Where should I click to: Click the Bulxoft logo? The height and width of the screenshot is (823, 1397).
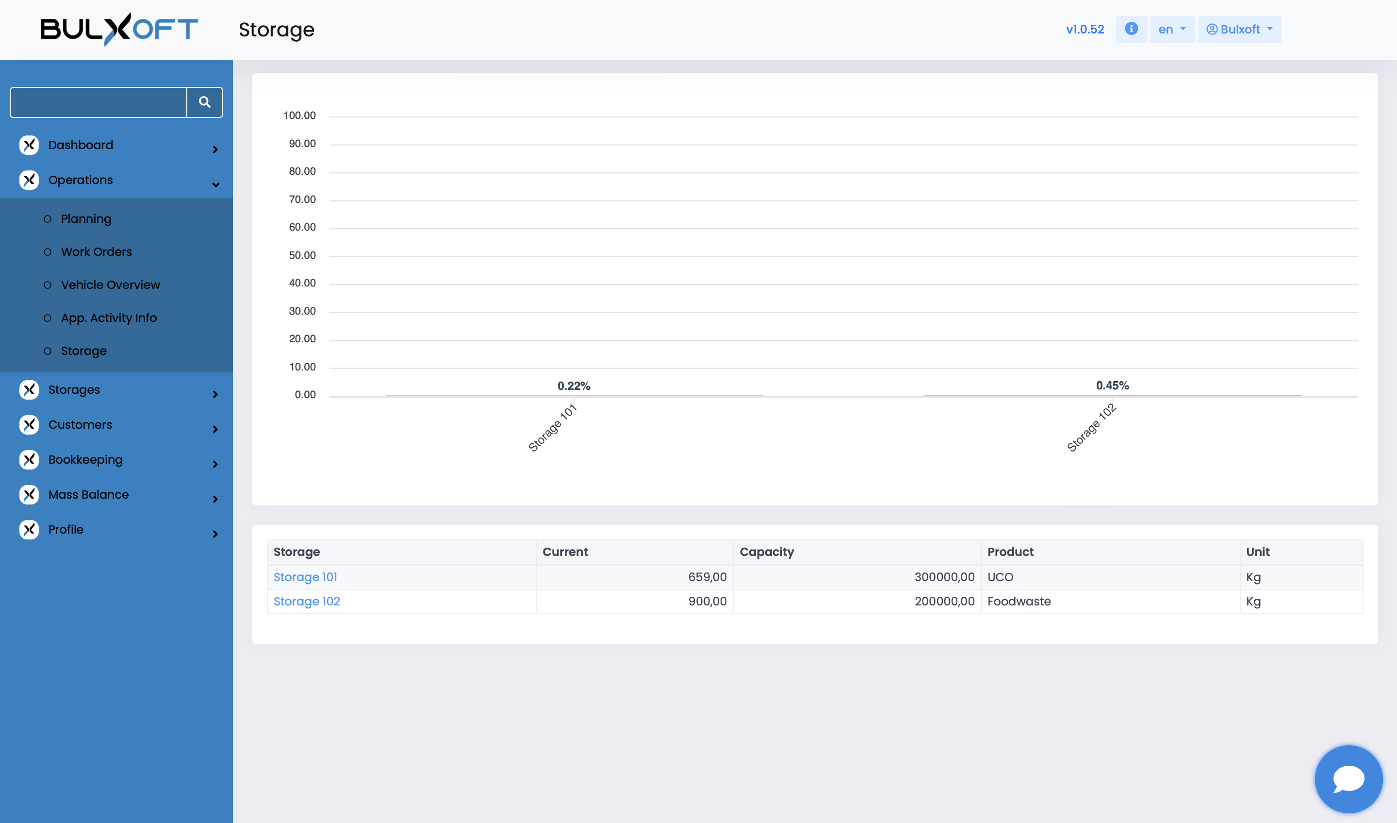(x=119, y=29)
